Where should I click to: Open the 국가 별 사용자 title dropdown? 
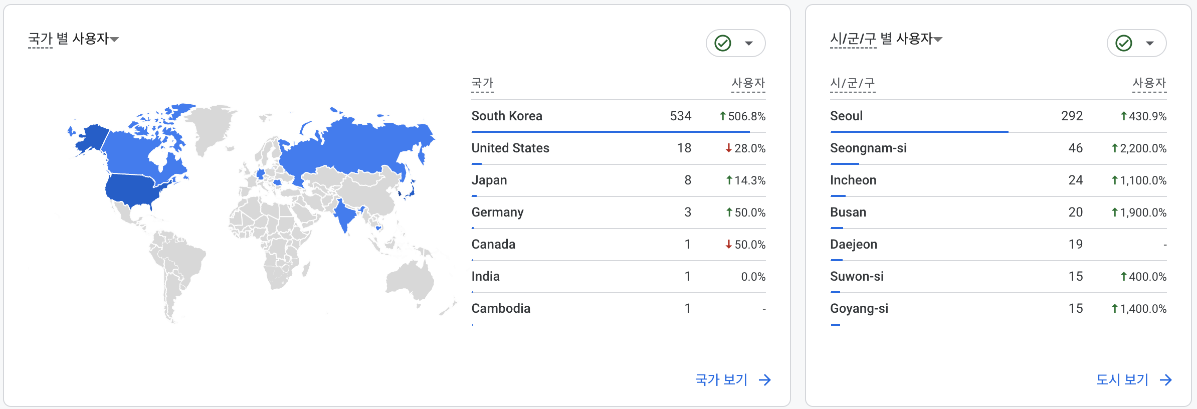[73, 39]
